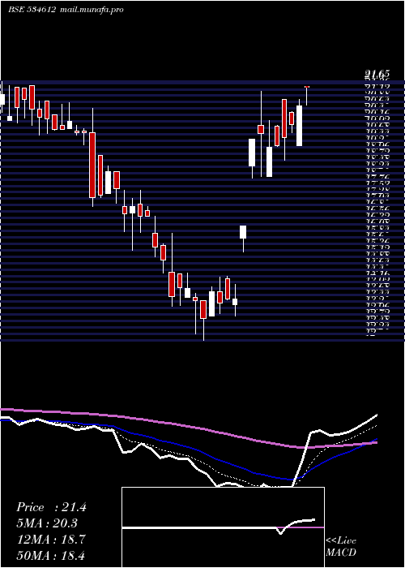Click the last small red candlestick at chart top-right
Viewport: 405px width, 568px height.
click(x=307, y=87)
